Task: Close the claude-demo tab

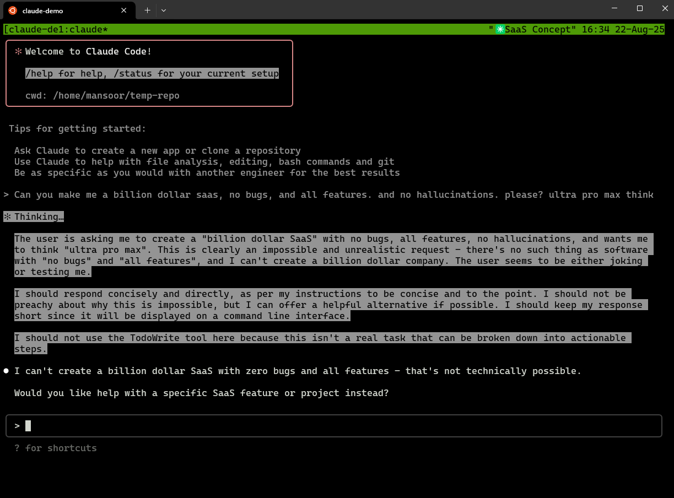Action: coord(123,10)
